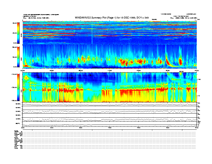Click the TNR vertical axis label

pyautogui.click(x=21, y=92)
